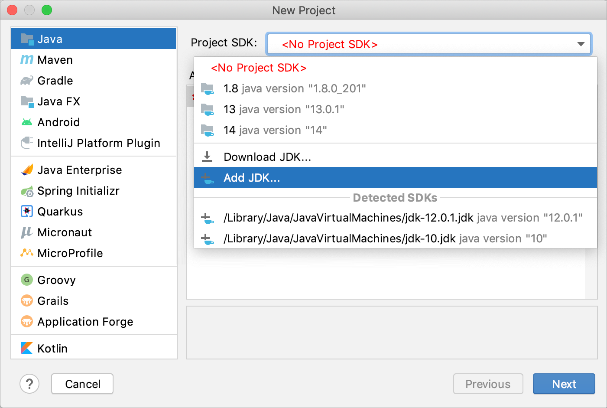The image size is (607, 408).
Task: Click the Groovy green G icon
Action: click(27, 280)
